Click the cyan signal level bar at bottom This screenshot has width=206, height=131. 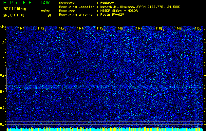click(105, 129)
